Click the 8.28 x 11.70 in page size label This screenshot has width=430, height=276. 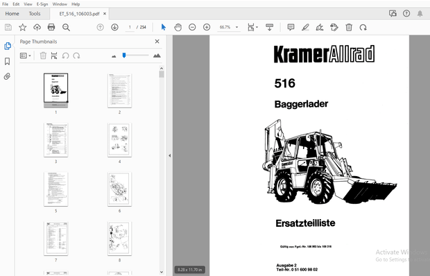(x=190, y=270)
